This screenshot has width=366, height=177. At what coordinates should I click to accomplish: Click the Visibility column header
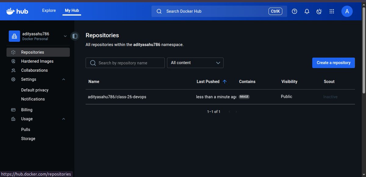[289, 82]
